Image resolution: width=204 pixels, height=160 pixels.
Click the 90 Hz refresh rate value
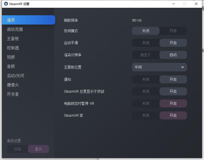click(137, 20)
